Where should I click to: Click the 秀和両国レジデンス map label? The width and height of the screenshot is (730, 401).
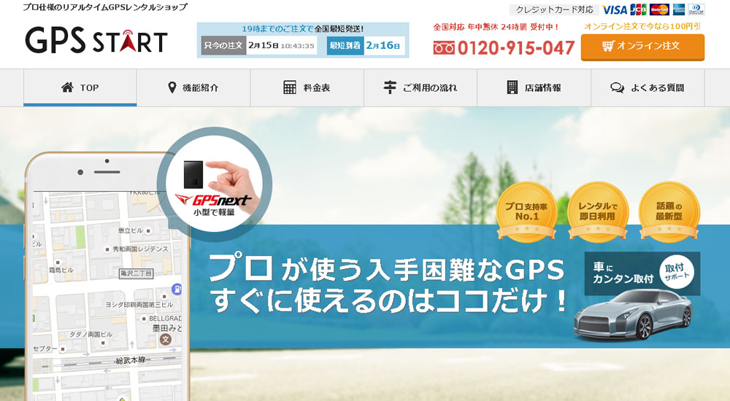click(140, 249)
